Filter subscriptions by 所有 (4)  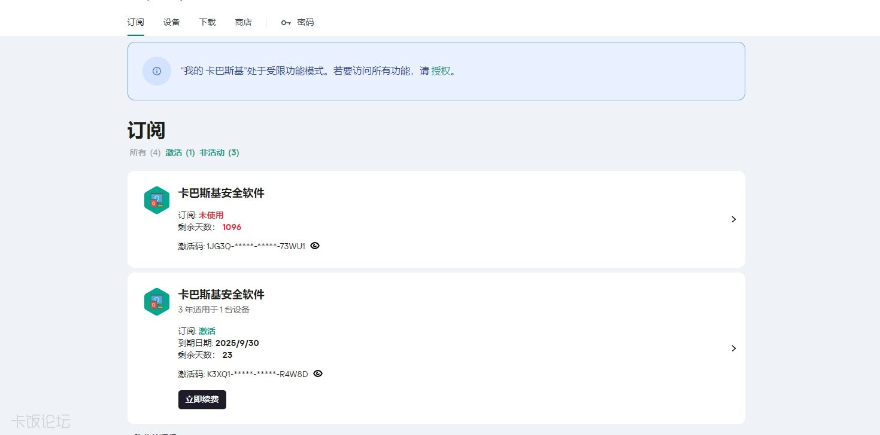(x=145, y=152)
